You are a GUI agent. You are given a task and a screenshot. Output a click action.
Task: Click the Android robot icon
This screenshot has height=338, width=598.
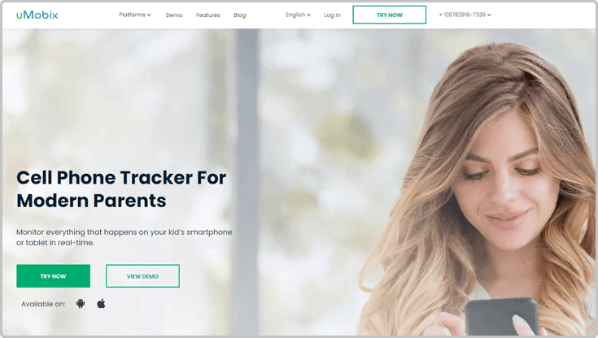(81, 304)
